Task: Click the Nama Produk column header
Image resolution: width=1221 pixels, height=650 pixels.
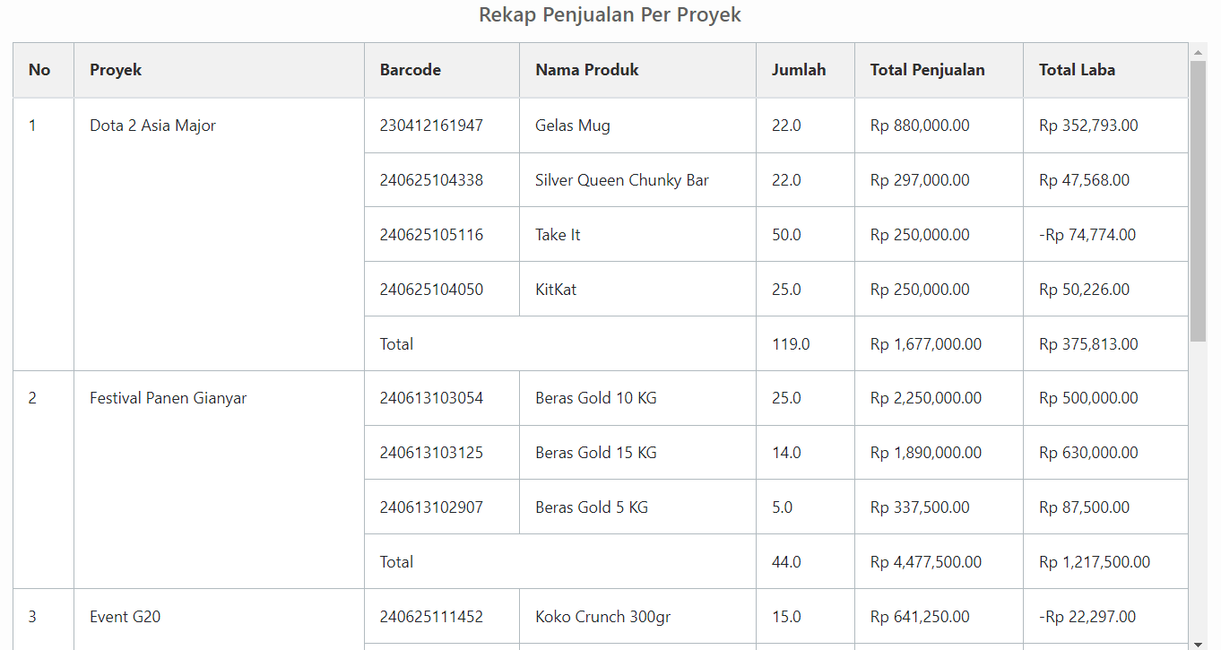Action: click(x=586, y=70)
